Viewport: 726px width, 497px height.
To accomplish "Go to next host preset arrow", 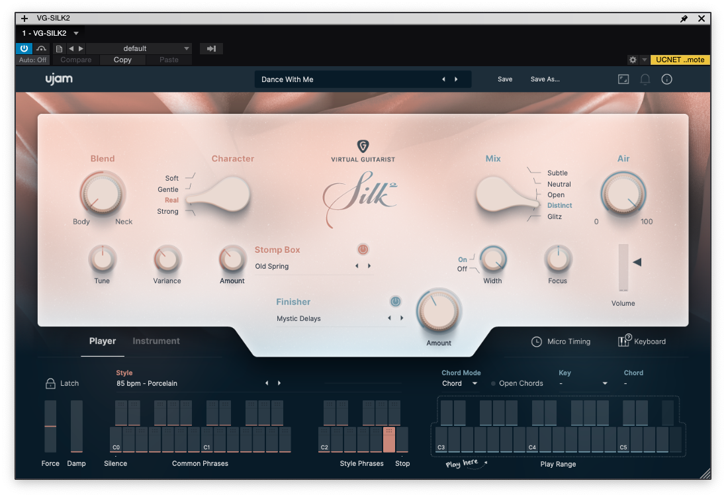I will click(81, 48).
